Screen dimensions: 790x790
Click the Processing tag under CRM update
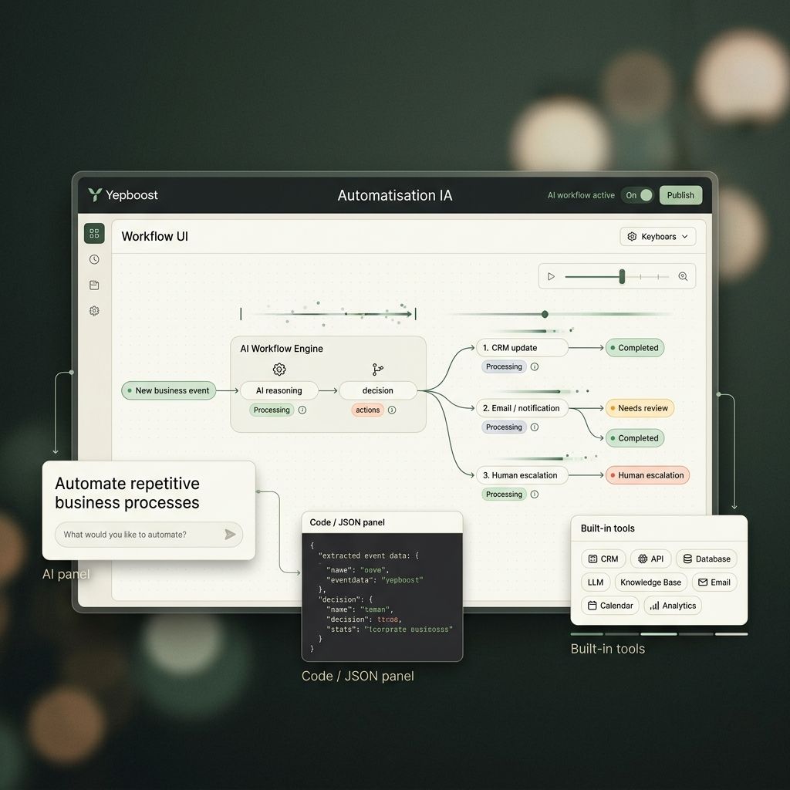(x=504, y=366)
